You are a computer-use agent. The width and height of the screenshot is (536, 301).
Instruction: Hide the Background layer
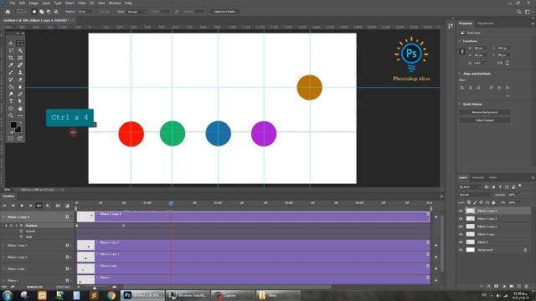(461, 250)
